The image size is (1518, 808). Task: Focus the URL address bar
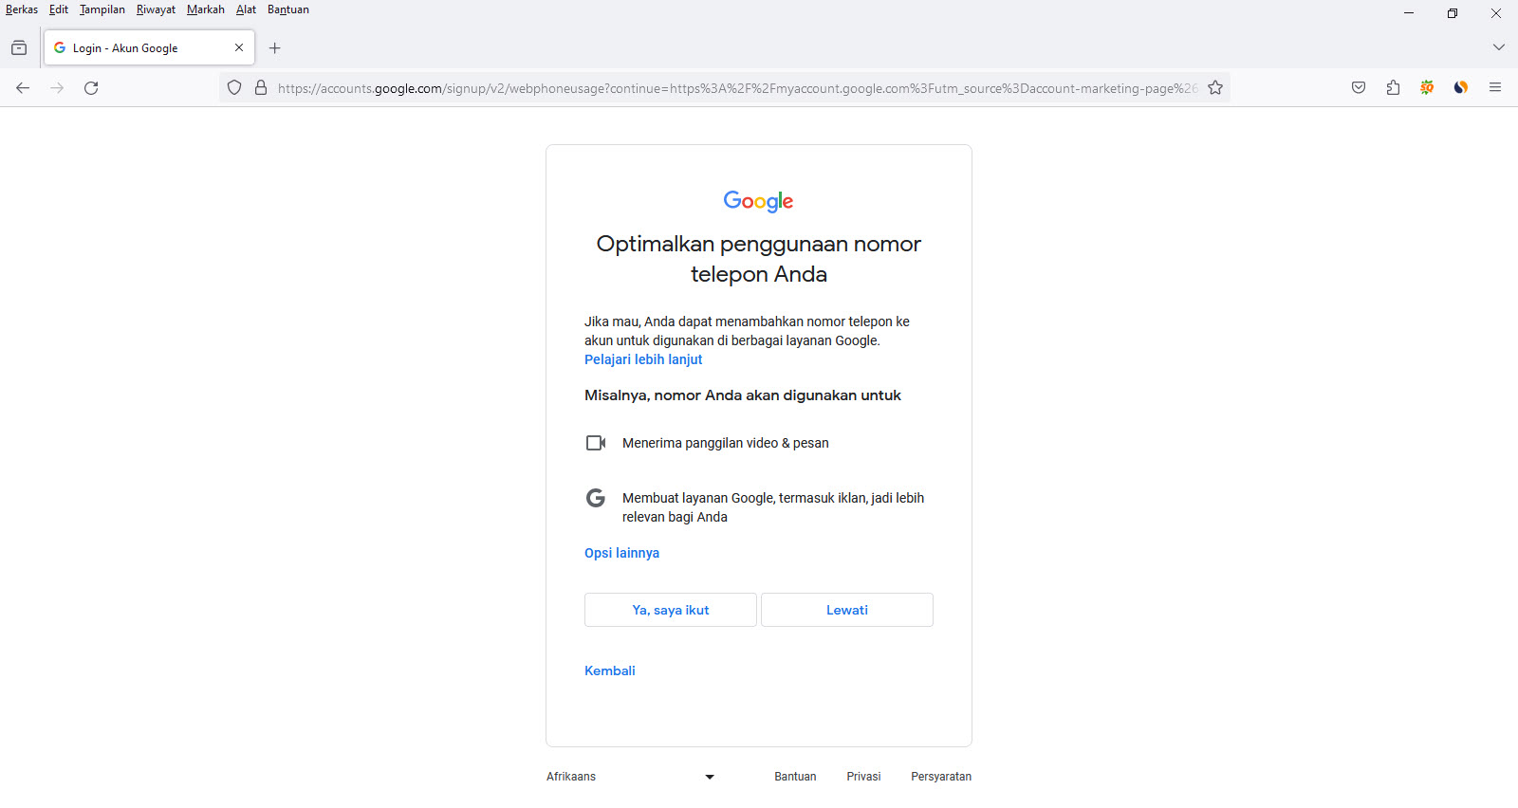coord(735,88)
